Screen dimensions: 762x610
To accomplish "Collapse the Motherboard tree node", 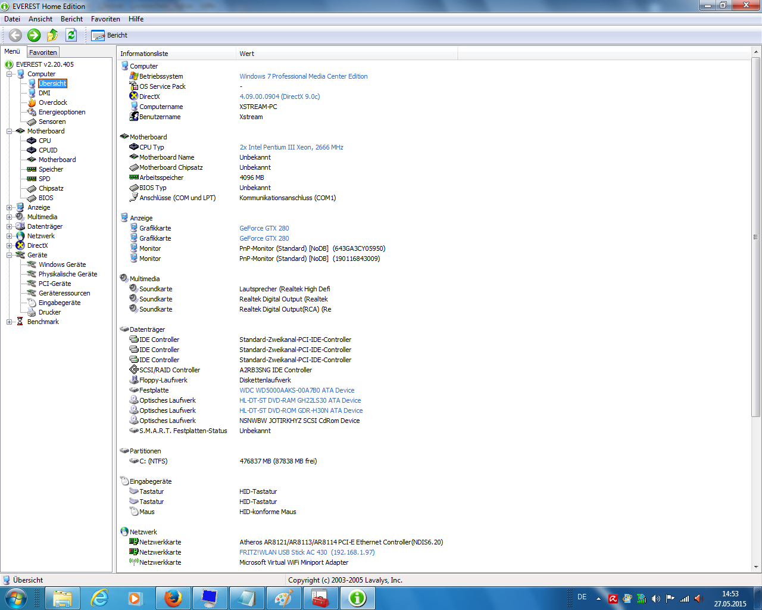I will (10, 131).
